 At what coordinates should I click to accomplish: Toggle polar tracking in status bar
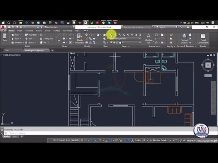[x=100, y=140]
